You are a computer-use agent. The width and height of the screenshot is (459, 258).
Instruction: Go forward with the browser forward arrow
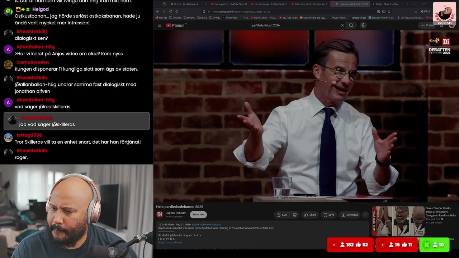pos(164,11)
